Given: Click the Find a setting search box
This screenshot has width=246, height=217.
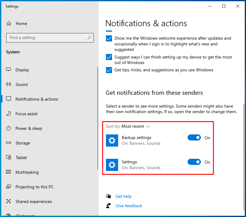Looking at the screenshot, I should tap(50, 38).
